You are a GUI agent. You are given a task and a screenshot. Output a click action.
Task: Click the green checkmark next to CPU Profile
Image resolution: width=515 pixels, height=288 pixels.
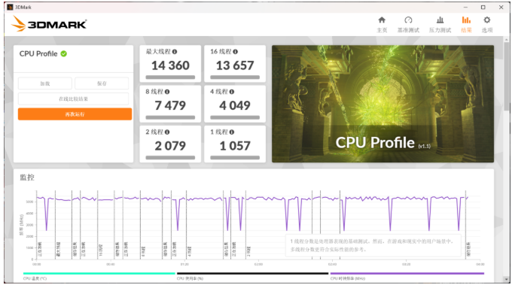pyautogui.click(x=64, y=54)
